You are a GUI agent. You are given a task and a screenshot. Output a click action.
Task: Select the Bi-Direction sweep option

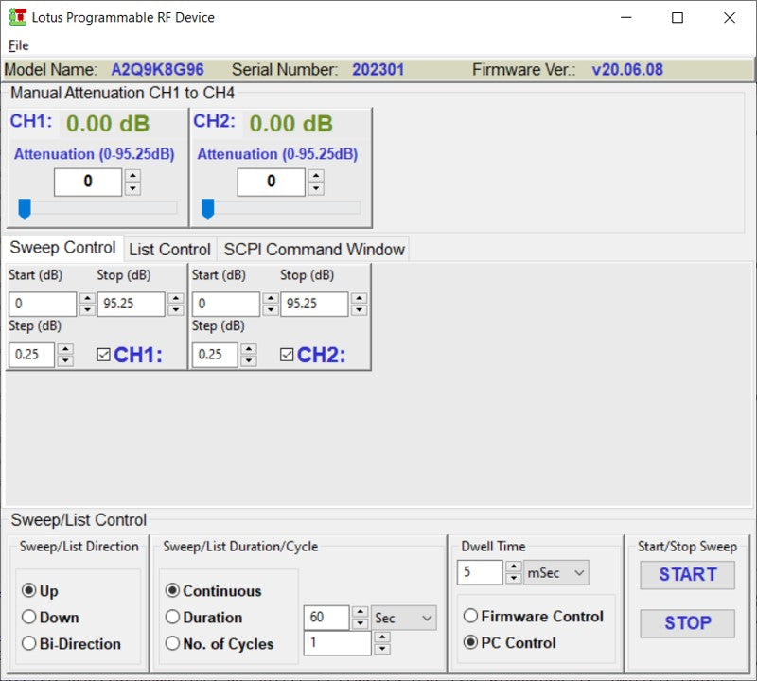[x=28, y=644]
